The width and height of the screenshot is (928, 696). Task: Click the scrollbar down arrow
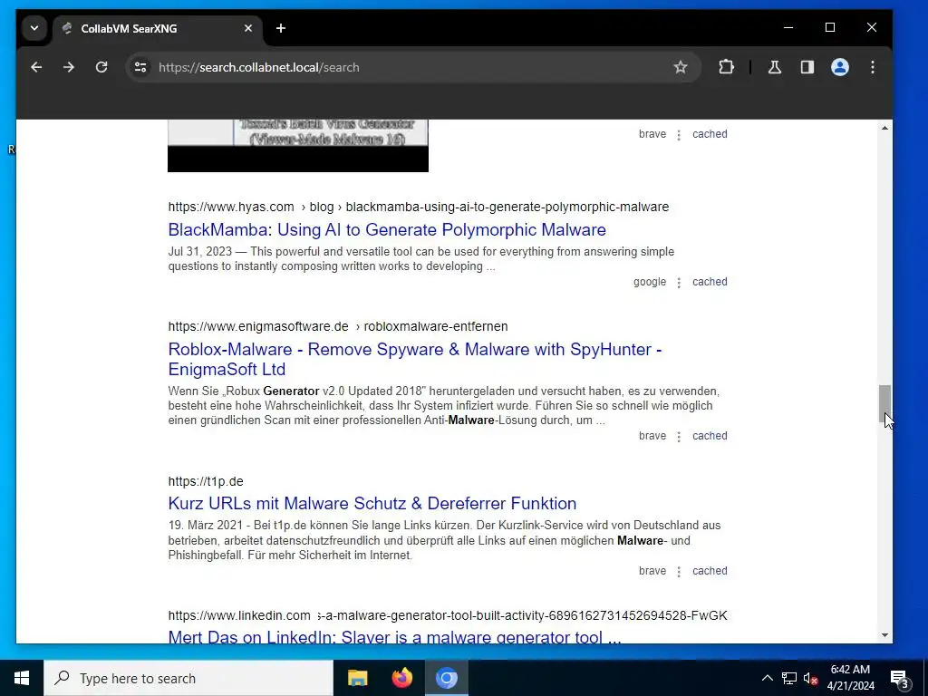884,635
